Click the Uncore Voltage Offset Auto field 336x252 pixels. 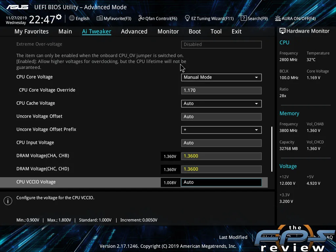[x=221, y=117]
